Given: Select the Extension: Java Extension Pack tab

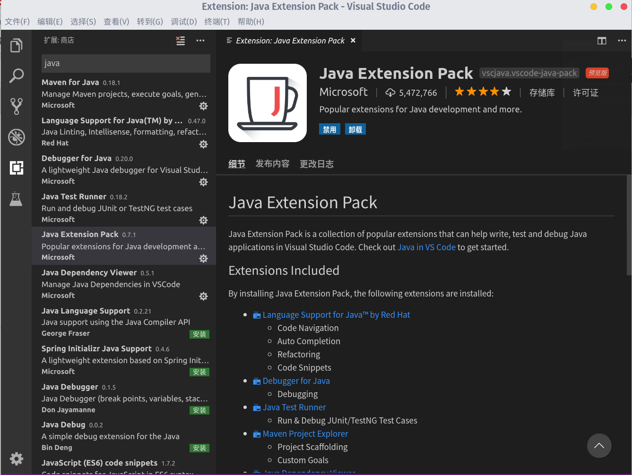Looking at the screenshot, I should [x=290, y=41].
